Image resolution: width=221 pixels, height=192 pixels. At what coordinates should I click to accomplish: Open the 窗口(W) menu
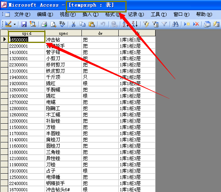pyautogui.click(x=181, y=14)
